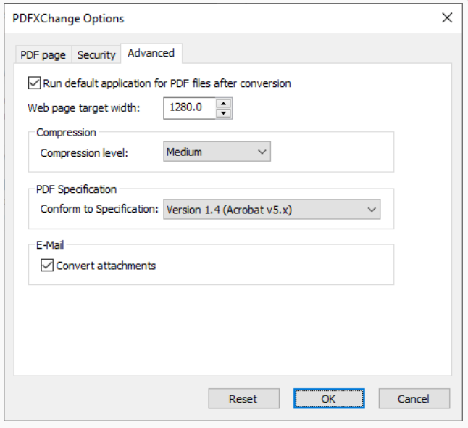Click the E-Mail group label
The width and height of the screenshot is (468, 428).
pos(50,245)
